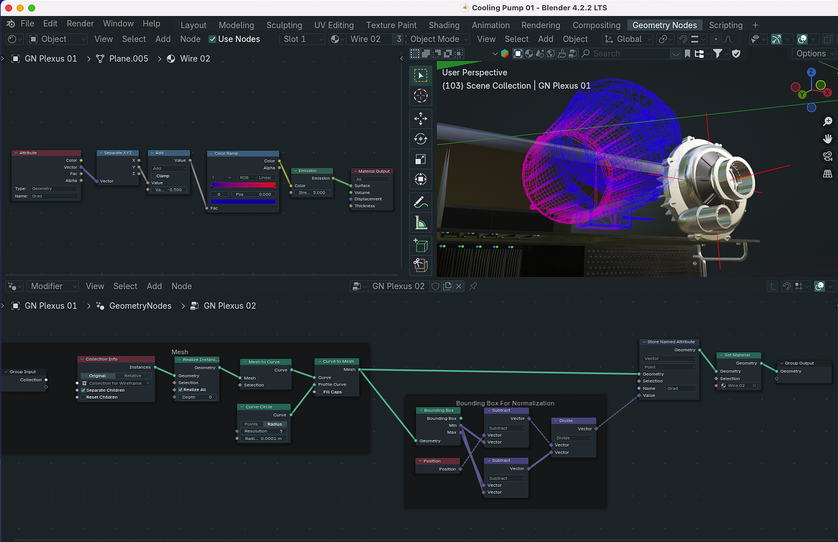Open the Render menu

tap(80, 23)
